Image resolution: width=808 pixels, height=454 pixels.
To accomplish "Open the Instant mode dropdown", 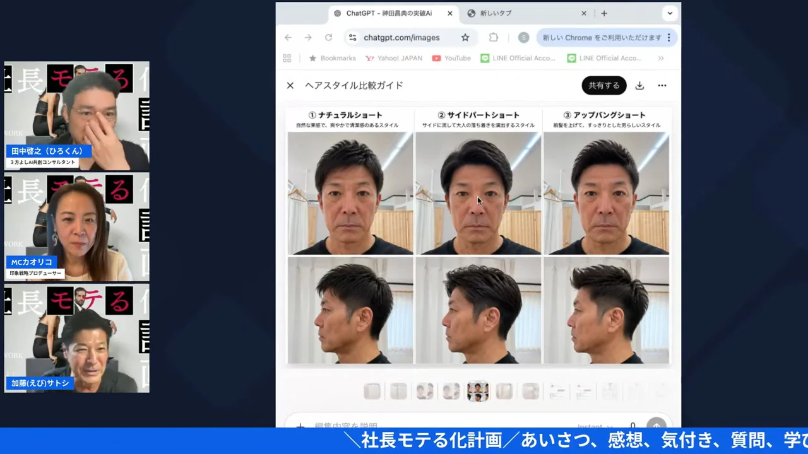I will (595, 426).
